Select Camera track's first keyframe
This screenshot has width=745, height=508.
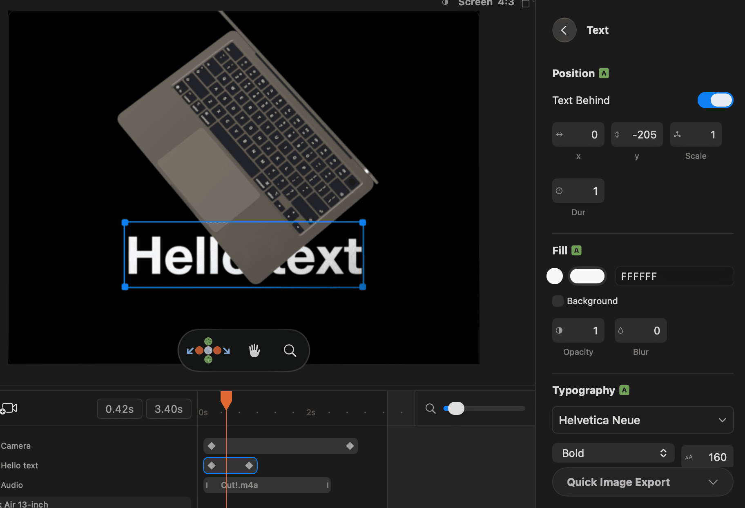tap(212, 446)
